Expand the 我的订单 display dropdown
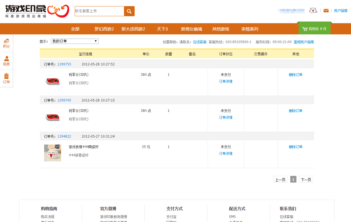Screen dimensions: 351x222 pos(75,41)
